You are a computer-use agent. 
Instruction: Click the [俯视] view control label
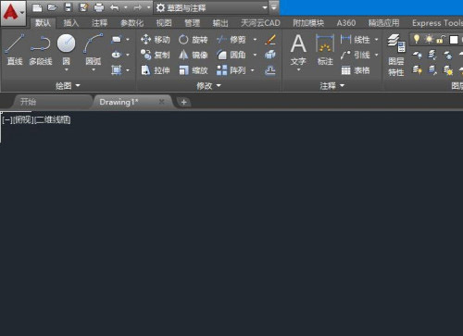[23, 119]
